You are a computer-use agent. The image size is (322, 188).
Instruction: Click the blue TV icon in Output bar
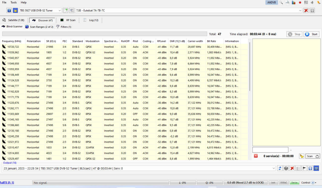coord(316,168)
